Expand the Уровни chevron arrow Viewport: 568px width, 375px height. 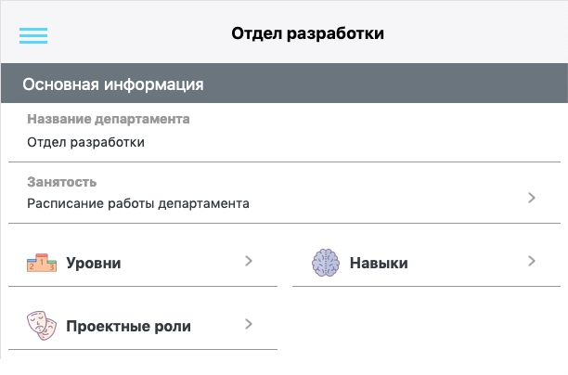coord(249,262)
